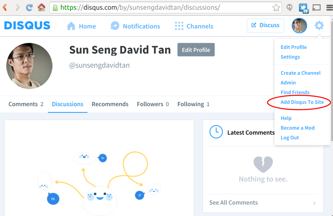
Task: Bookmark page with the star icon
Action: (276, 8)
